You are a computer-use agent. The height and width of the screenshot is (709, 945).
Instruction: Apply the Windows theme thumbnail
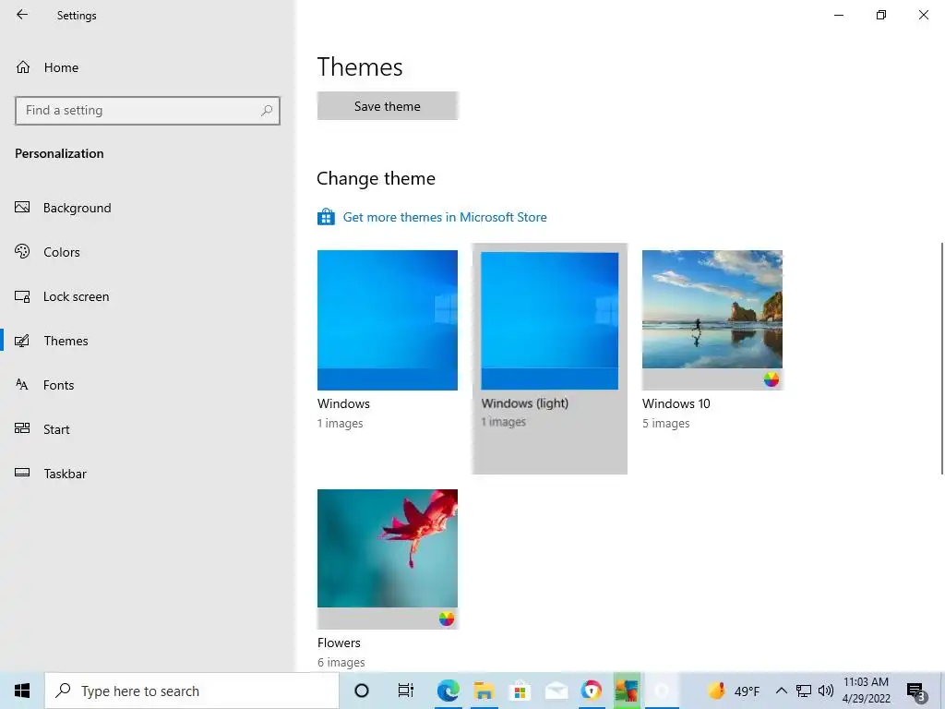(x=388, y=320)
